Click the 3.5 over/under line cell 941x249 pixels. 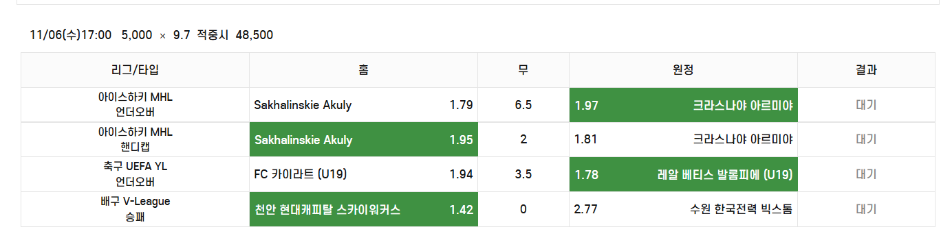coord(523,174)
